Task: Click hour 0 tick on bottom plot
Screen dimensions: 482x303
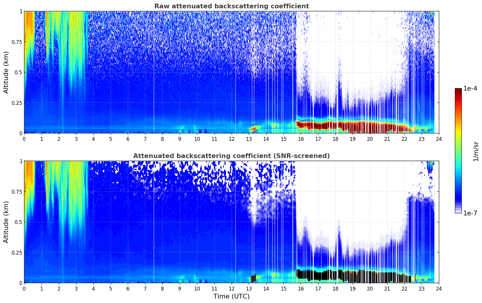Action: point(24,288)
